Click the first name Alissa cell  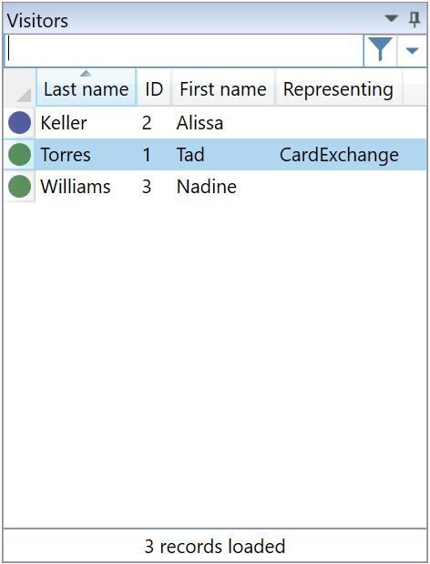pos(200,123)
